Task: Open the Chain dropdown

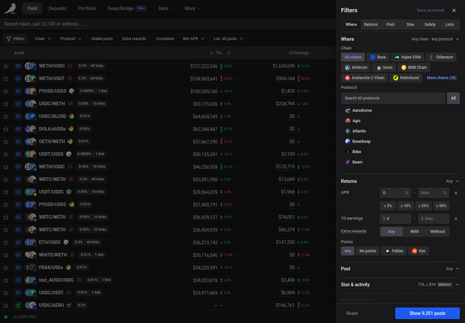Action: (x=43, y=39)
